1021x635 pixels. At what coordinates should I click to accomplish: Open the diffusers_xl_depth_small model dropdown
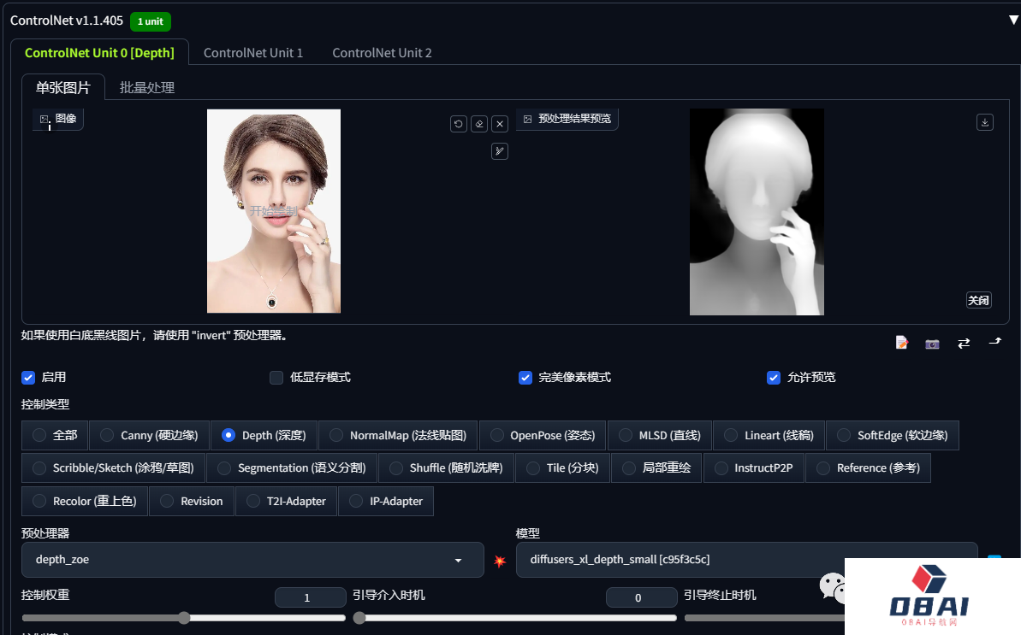pos(745,560)
